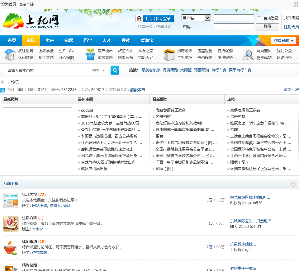Open the magnifying glass category icon

(x=249, y=55)
